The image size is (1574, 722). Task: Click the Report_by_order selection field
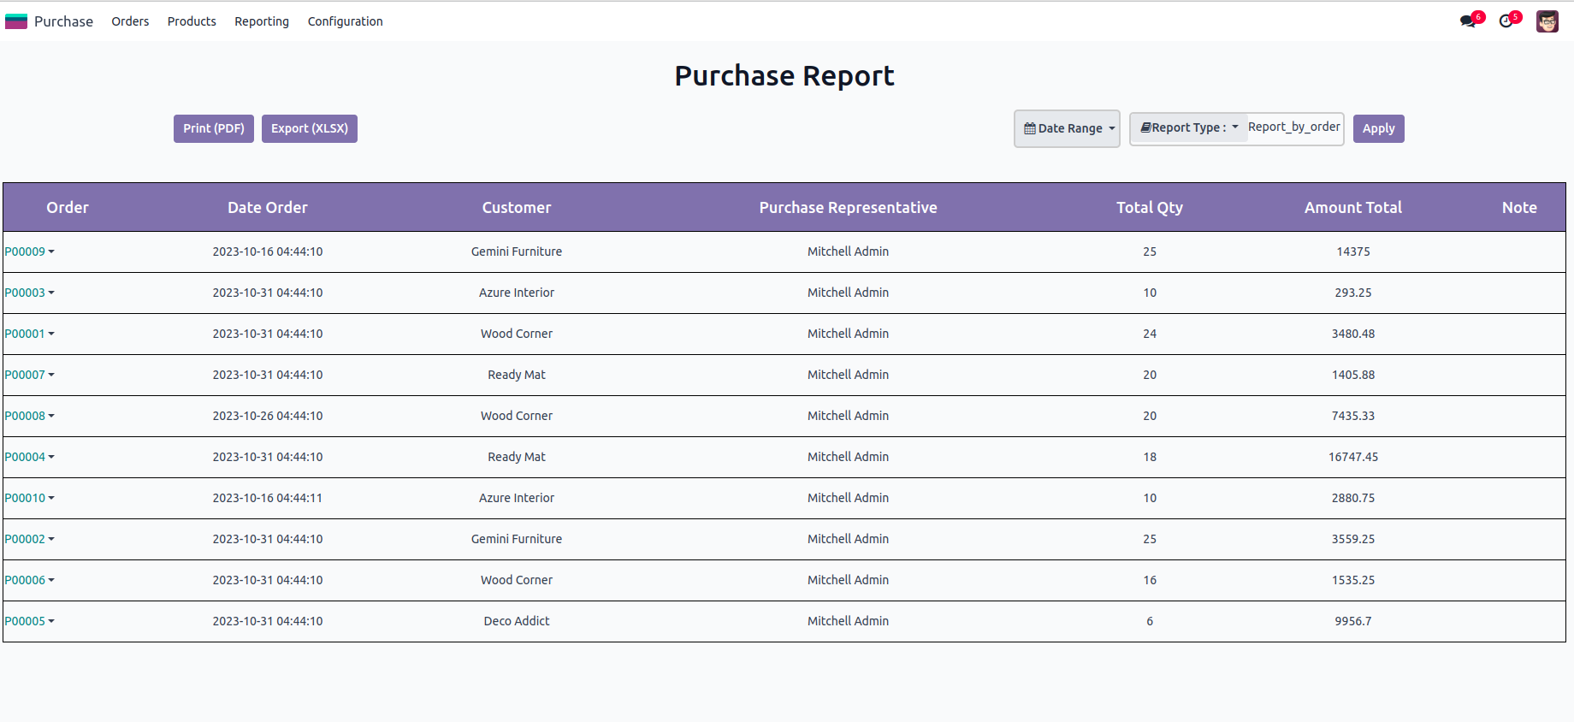[1293, 127]
